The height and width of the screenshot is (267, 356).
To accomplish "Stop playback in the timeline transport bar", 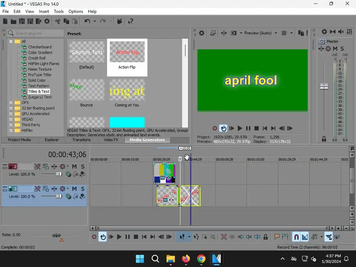I will [x=136, y=237].
